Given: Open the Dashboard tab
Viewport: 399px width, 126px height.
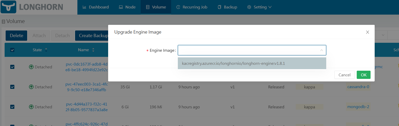Looking at the screenshot, I should click(x=96, y=7).
